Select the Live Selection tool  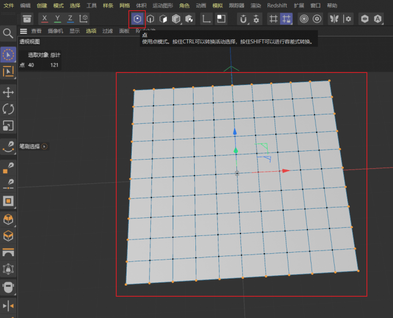tap(8, 55)
